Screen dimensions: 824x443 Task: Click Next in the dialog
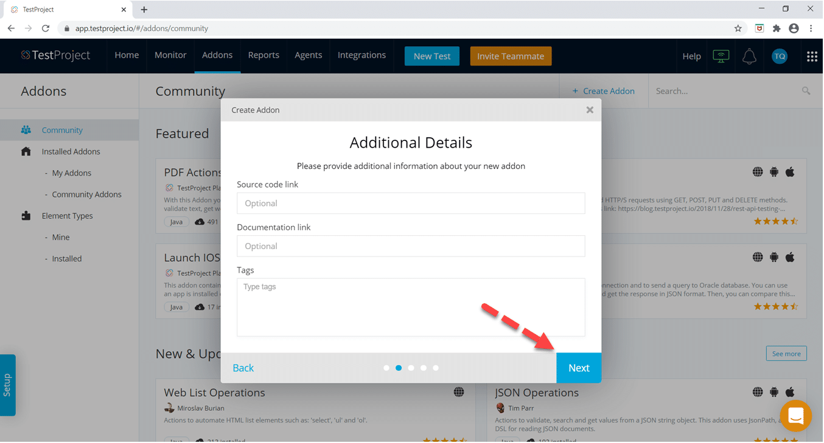579,368
